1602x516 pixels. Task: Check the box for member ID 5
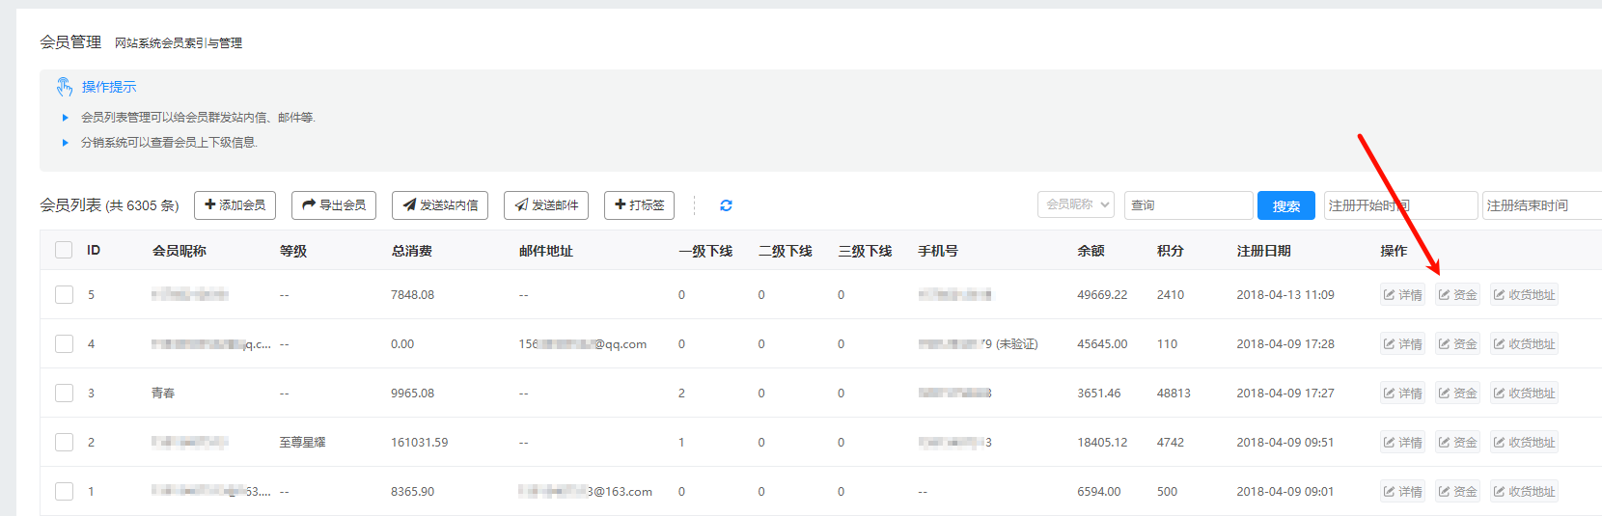pos(64,295)
